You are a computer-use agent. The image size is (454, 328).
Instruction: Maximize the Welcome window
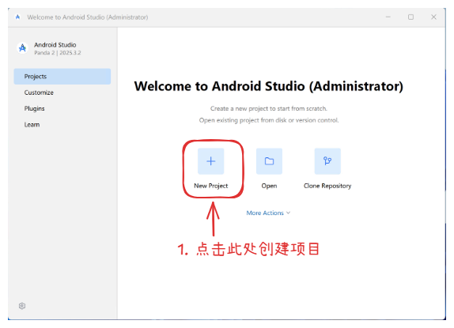[410, 17]
